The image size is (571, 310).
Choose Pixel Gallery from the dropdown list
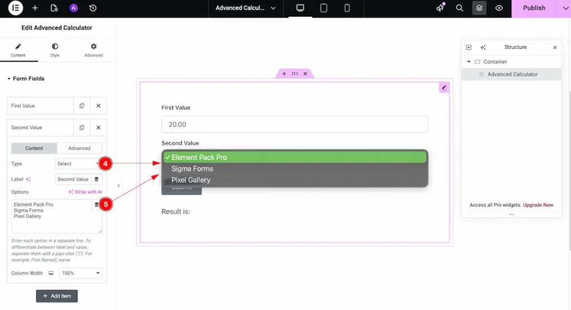click(294, 180)
